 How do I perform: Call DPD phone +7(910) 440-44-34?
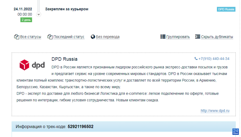(214, 59)
